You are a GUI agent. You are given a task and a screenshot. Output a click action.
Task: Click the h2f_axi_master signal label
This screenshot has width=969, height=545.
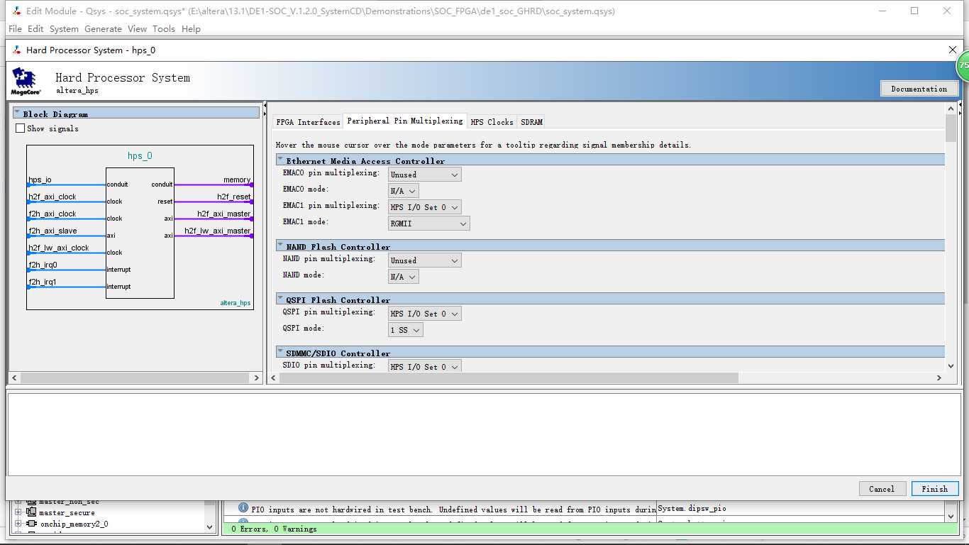[223, 214]
